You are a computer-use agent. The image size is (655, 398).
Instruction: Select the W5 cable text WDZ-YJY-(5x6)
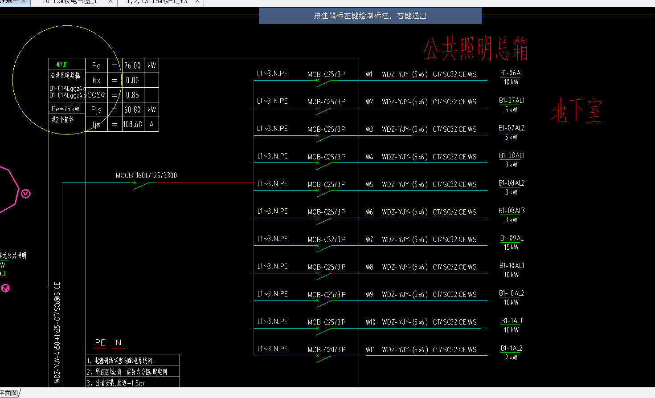[x=405, y=184]
